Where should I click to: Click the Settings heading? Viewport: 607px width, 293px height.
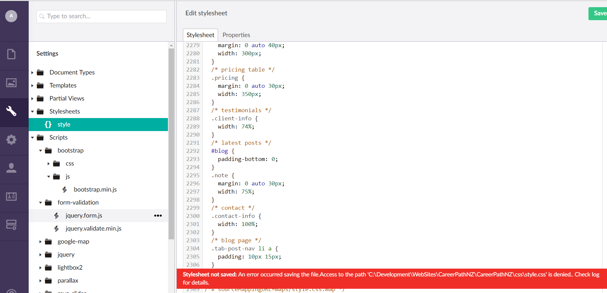pyautogui.click(x=47, y=54)
